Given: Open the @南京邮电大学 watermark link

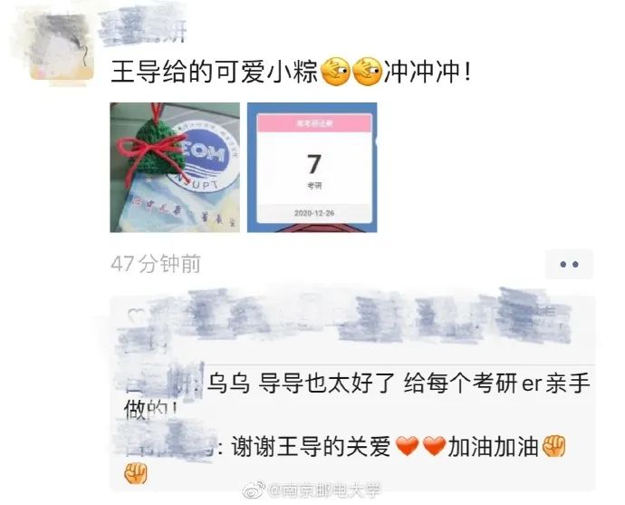Looking at the screenshot, I should 323,491.
